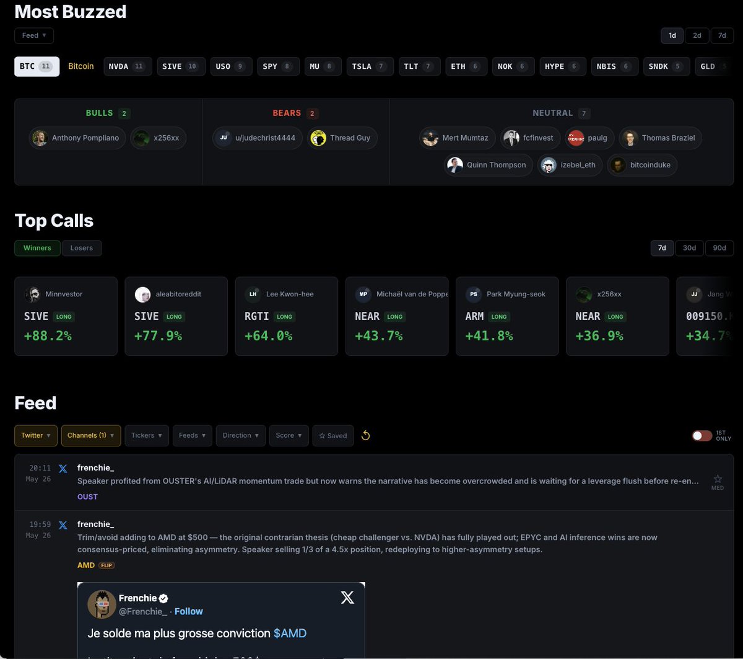The height and width of the screenshot is (659, 743).
Task: Click X icon beside the 20:11 post
Action: [x=63, y=469]
